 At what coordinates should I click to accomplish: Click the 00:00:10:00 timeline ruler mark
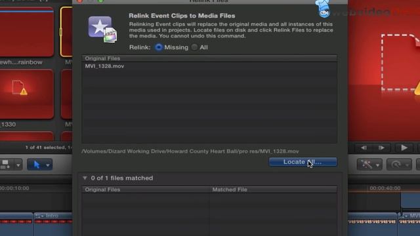point(14,188)
